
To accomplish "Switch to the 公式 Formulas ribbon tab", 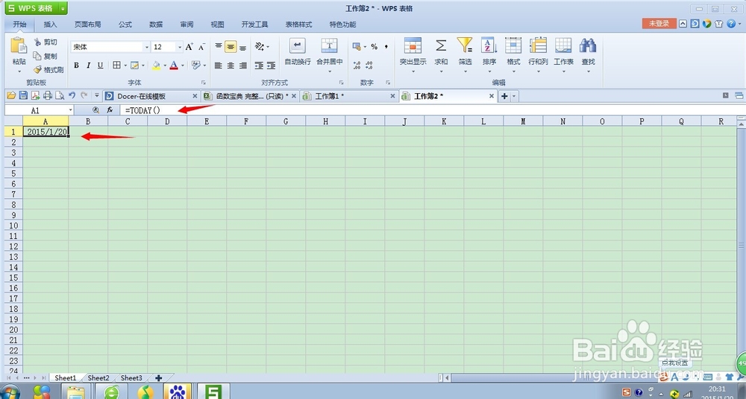I will click(x=125, y=25).
